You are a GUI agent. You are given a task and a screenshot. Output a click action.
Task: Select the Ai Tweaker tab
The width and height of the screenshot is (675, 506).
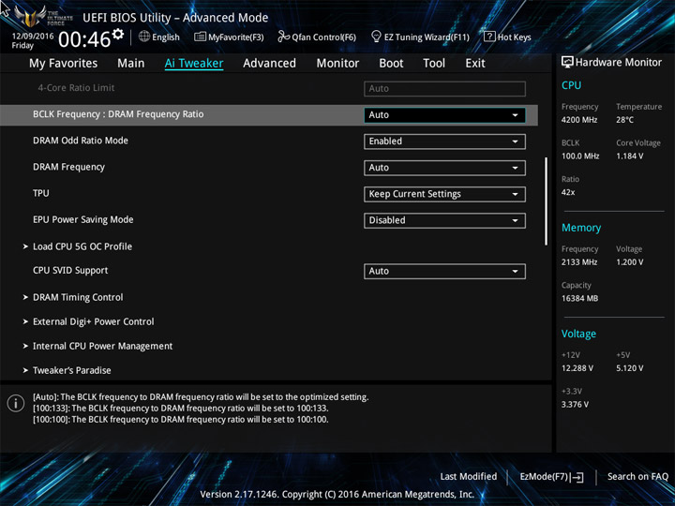tap(194, 64)
